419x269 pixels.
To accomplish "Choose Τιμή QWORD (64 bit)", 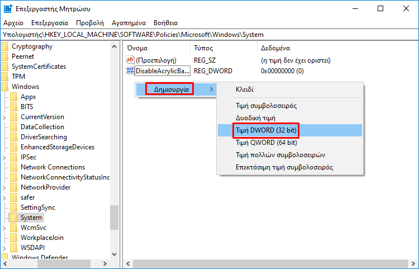I will pos(290,143).
